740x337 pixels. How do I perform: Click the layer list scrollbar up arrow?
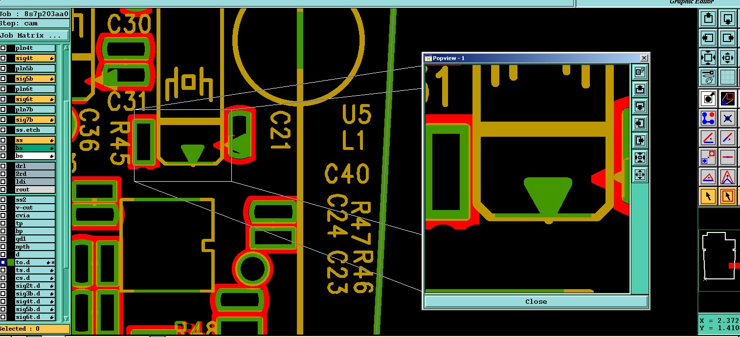(x=67, y=47)
